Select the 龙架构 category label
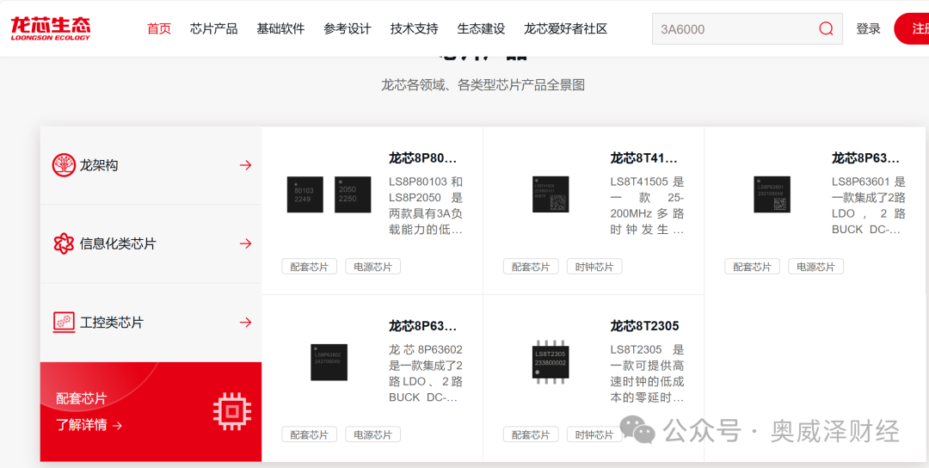 (99, 165)
